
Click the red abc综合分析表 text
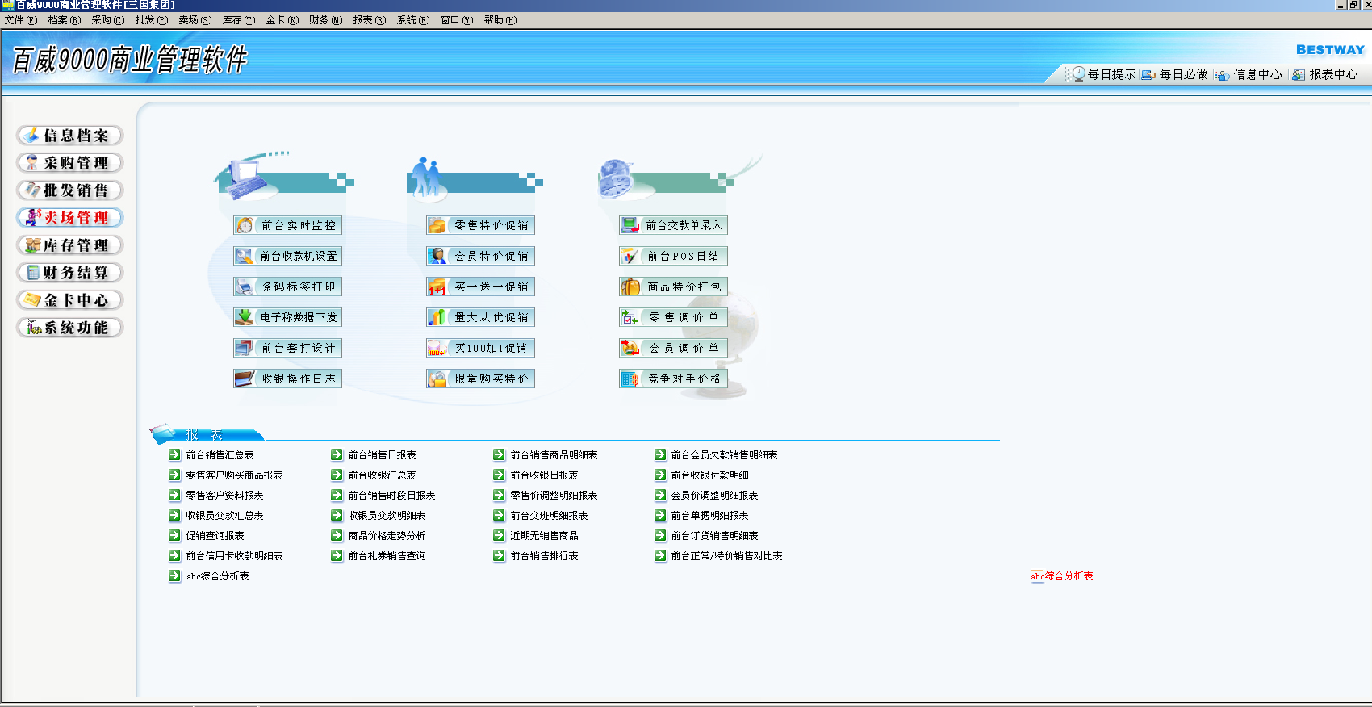1062,576
